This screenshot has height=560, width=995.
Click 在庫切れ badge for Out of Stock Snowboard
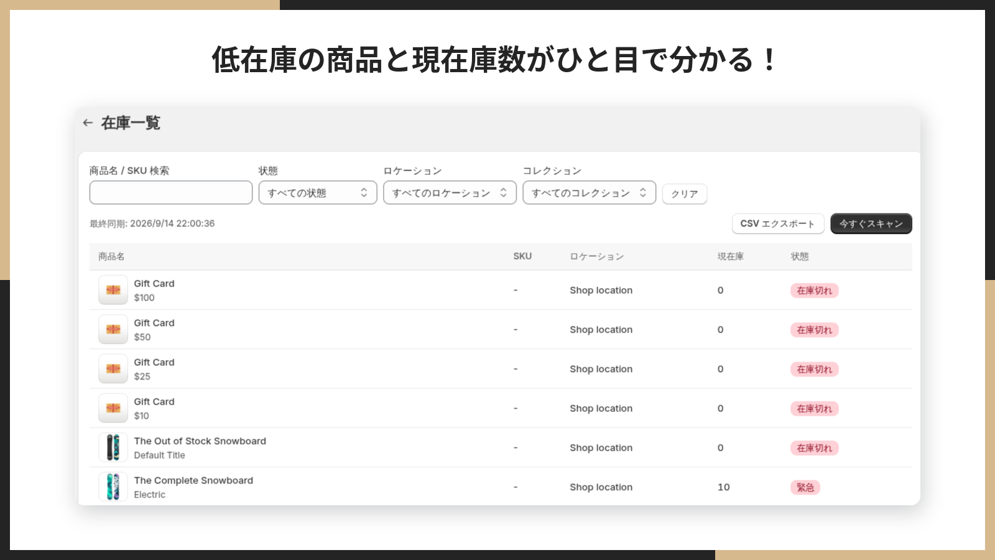[x=815, y=448]
